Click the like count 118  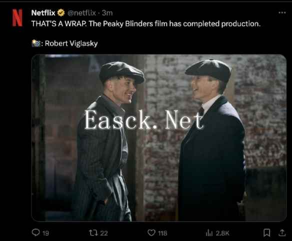point(162,233)
